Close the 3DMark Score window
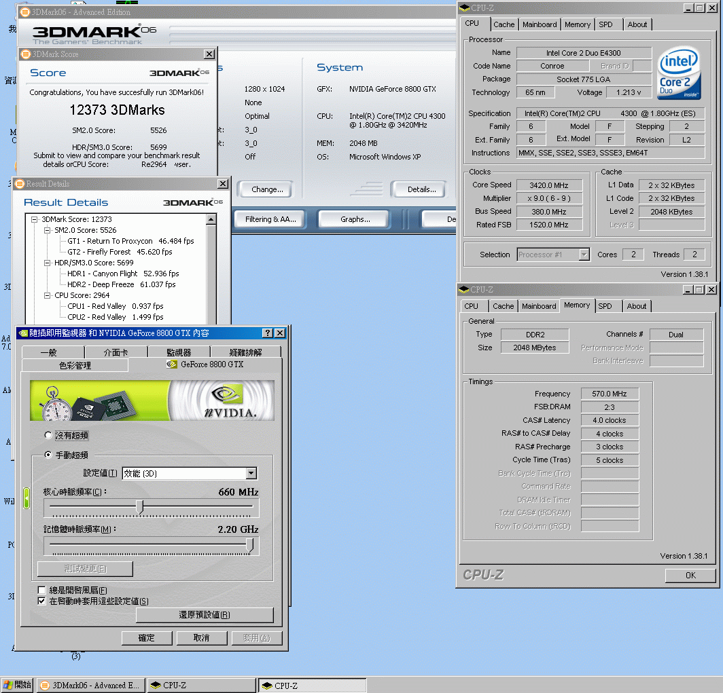The height and width of the screenshot is (693, 723). (209, 54)
